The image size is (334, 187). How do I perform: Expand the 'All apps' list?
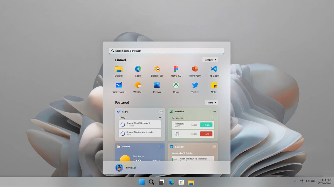click(210, 60)
